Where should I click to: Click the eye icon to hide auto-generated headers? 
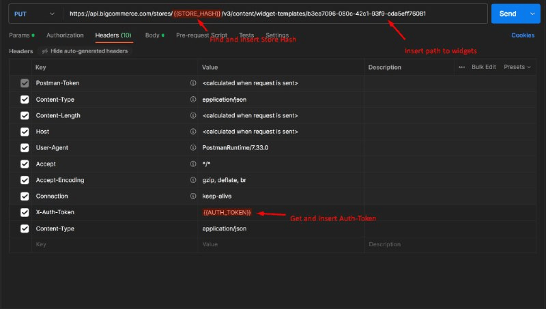coord(45,51)
